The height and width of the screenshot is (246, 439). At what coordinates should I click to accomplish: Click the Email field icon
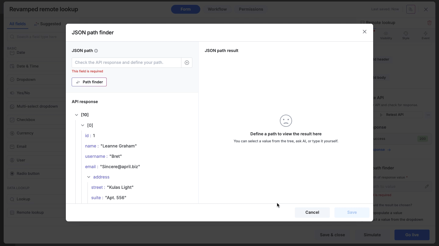[x=12, y=147]
